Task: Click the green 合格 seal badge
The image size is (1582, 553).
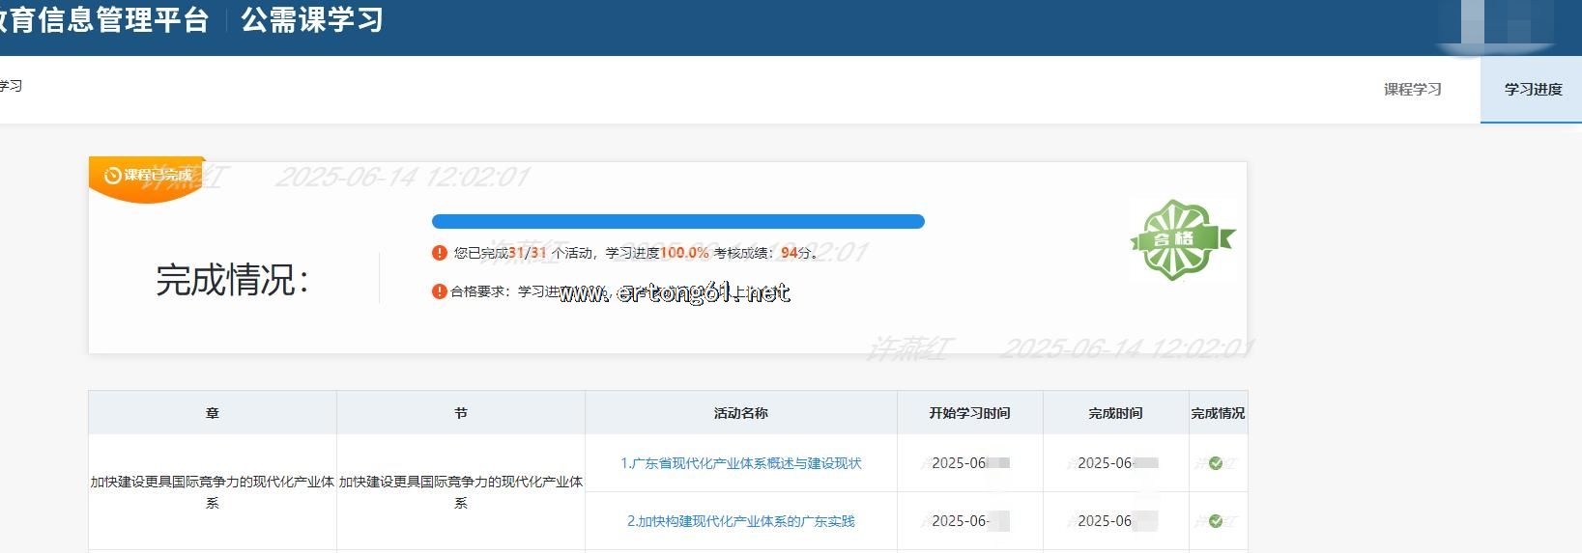Action: [x=1181, y=240]
